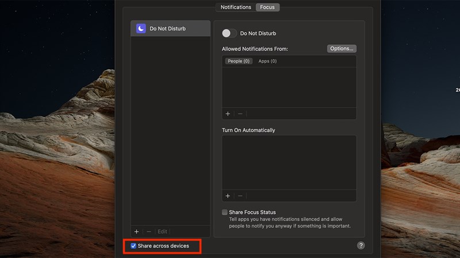Click the empty Allowed Notifications list area

pyautogui.click(x=289, y=87)
